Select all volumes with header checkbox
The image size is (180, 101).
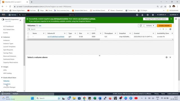coord(28,33)
